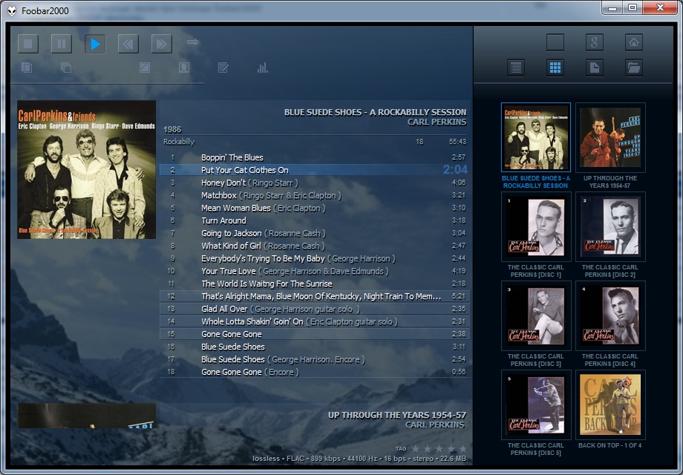Screen dimensions: 683x475
Task: Set rating with the third star
Action: (439, 448)
